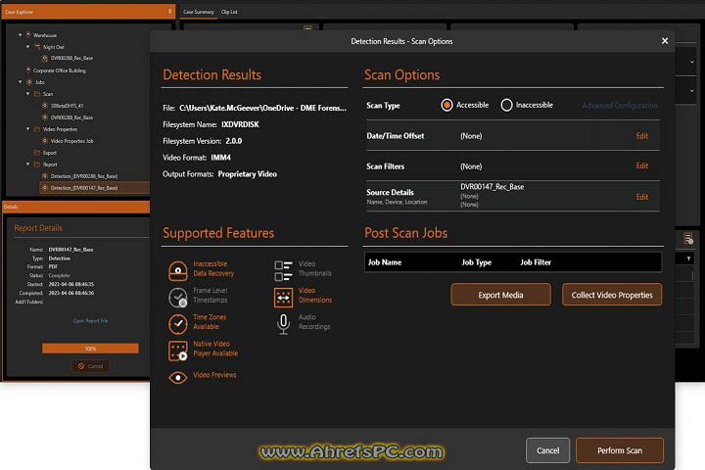Click the Case Explorer panel header
705x470 pixels.
[88, 12]
